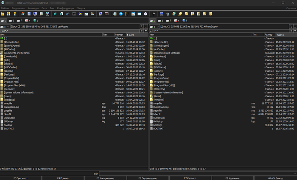Open network neighborhood globe in left panel
The width and height of the screenshot is (297, 180).
pos(35,20)
